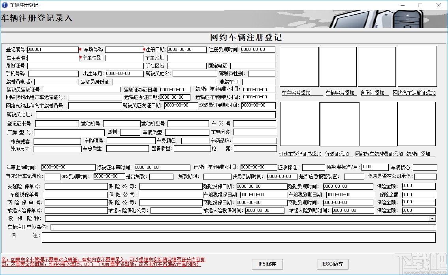
Task: Open the 行驶证添加 link
Action: [x=337, y=154]
